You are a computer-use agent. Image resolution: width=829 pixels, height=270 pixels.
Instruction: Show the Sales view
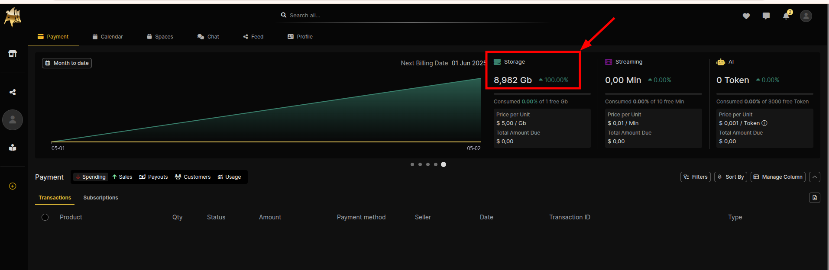point(122,177)
